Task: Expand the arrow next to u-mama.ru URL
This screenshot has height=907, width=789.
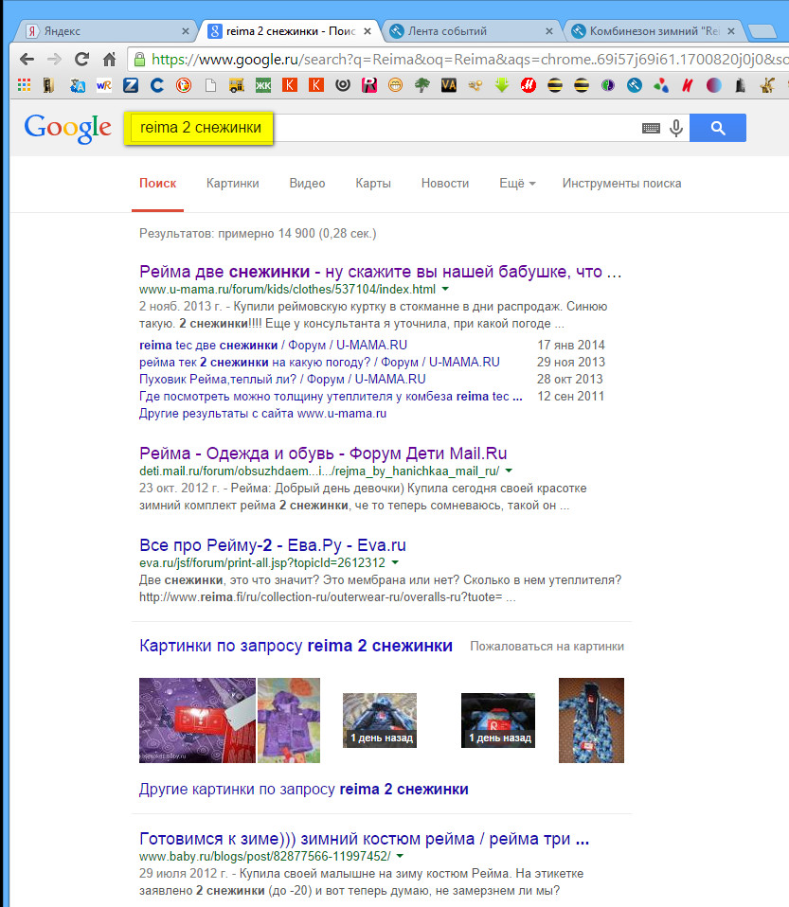Action: [445, 289]
